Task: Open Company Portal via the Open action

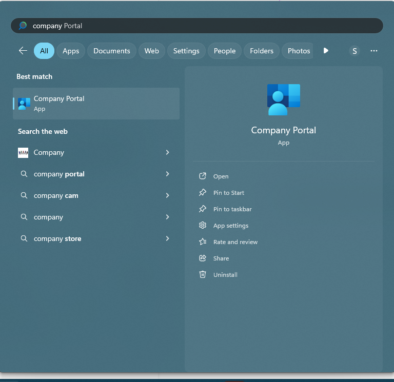Action: click(x=221, y=176)
